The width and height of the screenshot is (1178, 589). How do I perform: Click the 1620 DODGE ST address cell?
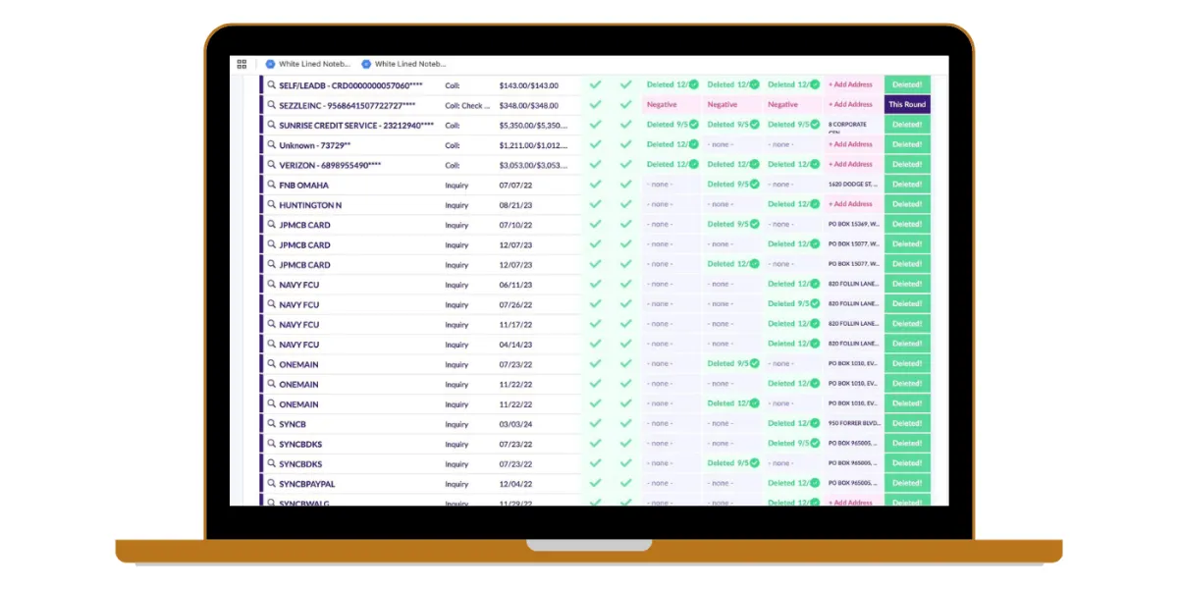852,185
